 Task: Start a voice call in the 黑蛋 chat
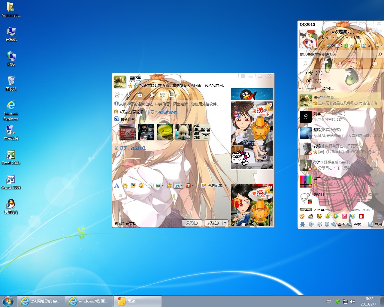click(128, 95)
